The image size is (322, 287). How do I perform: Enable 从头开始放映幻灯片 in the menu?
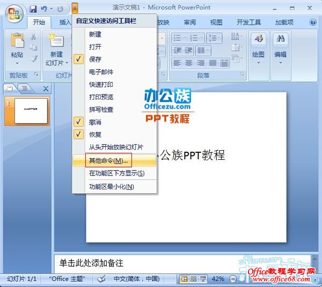point(114,147)
